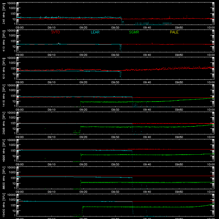Image resolution: width=219 pixels, height=219 pixels.
Task: Click the 10 tick on 15400 MHz y-axis
Action: [14, 211]
